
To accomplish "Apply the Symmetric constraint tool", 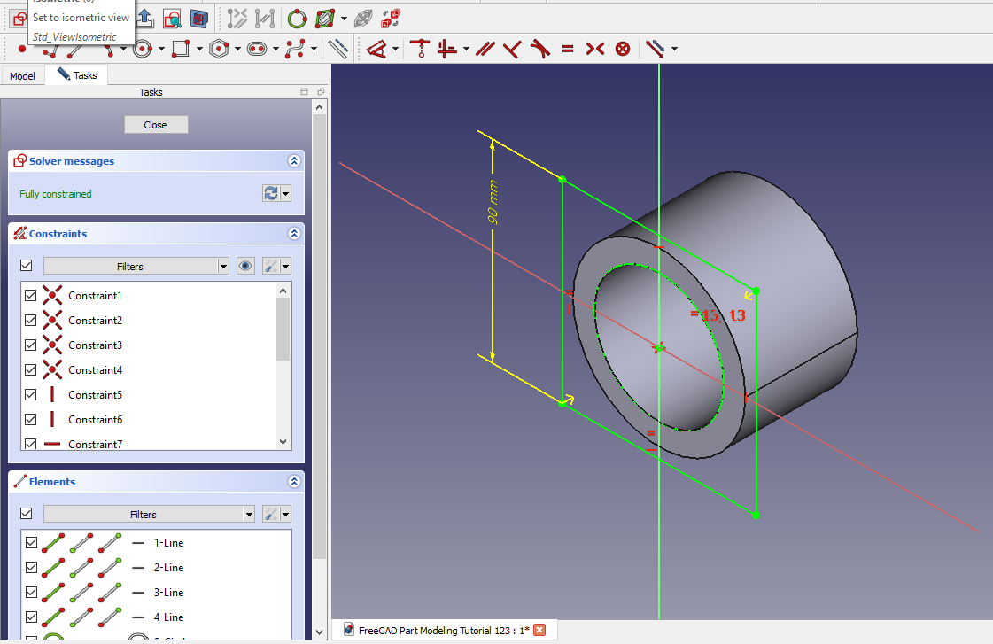I will [595, 49].
